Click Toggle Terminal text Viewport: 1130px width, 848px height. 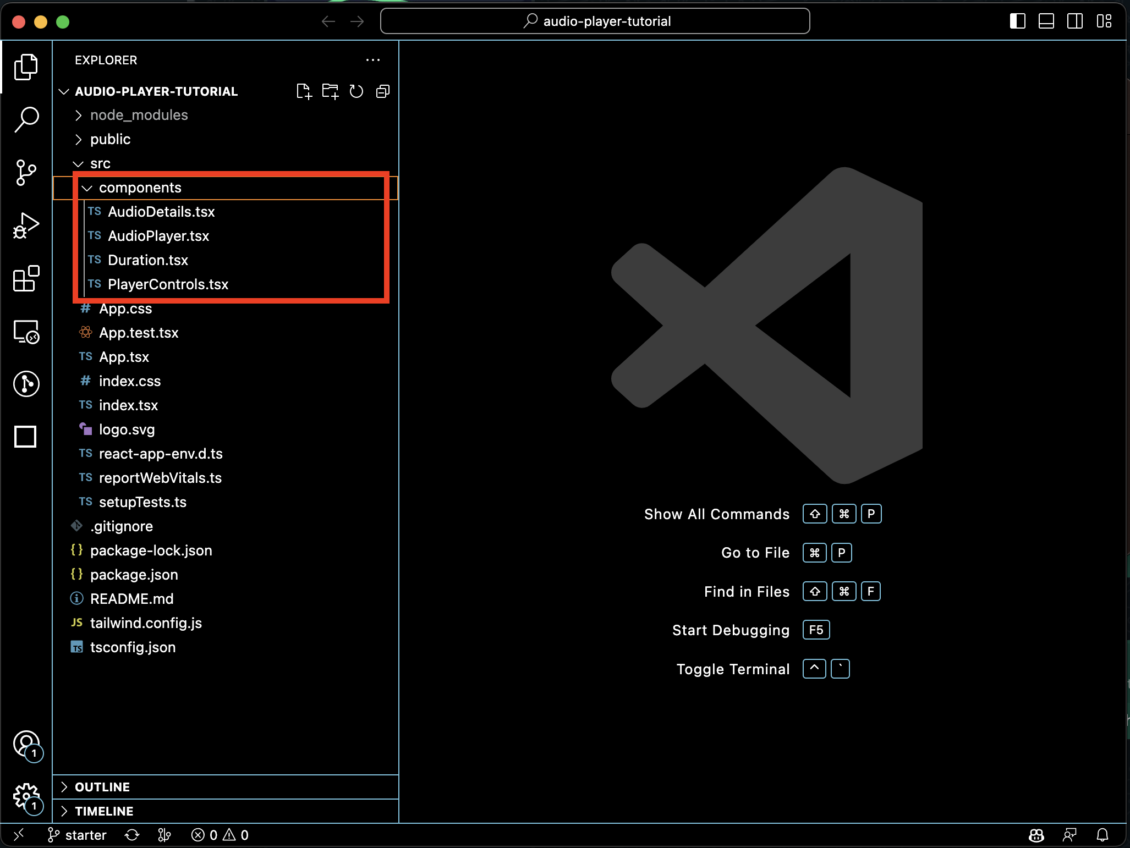(733, 669)
